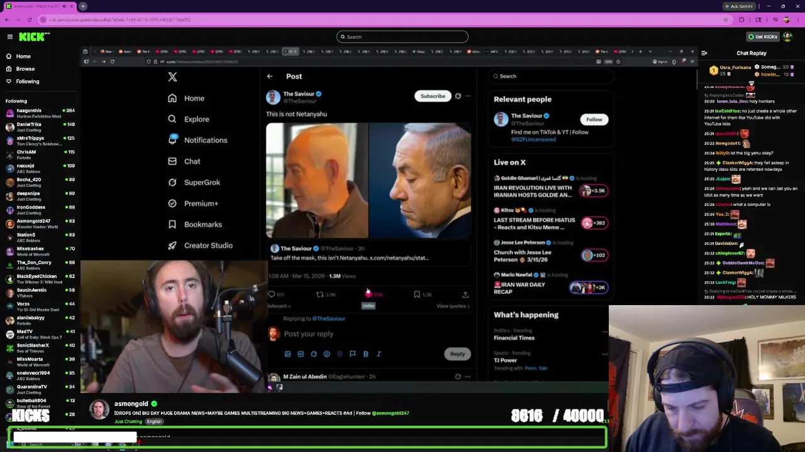Viewport: 805px width, 452px height.
Task: Click Ask Gemini in Chrome
Action: click(x=738, y=6)
